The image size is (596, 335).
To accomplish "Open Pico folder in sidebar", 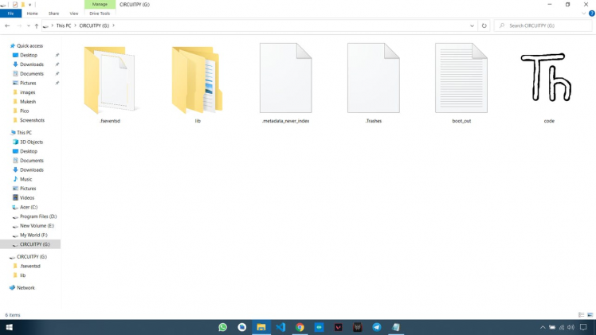I will (x=25, y=111).
